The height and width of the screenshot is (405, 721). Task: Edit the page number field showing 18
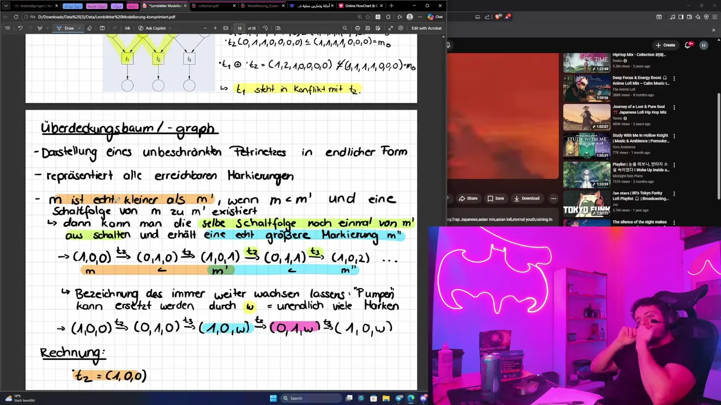(x=239, y=28)
